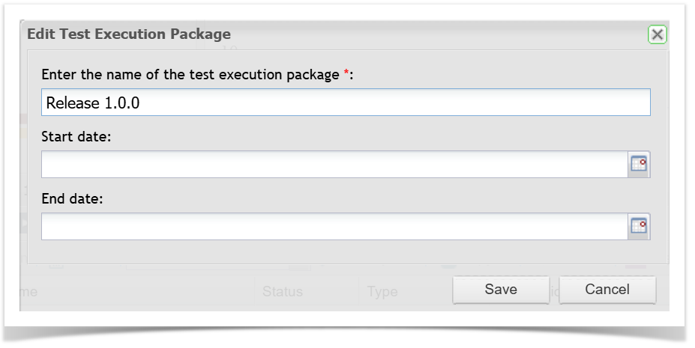Close the Edit Test Execution Package dialog
The image size is (695, 348).
click(657, 34)
